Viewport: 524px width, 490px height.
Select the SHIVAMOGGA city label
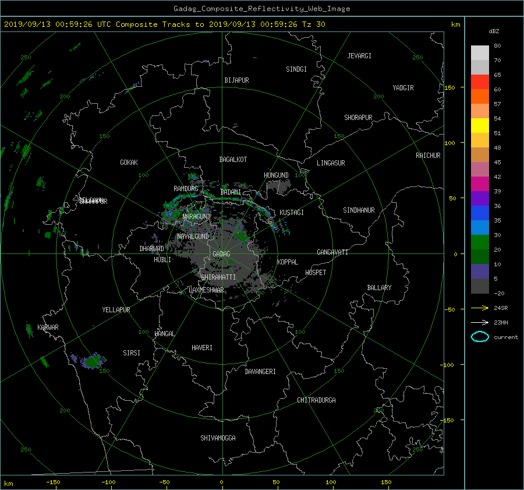pos(218,438)
